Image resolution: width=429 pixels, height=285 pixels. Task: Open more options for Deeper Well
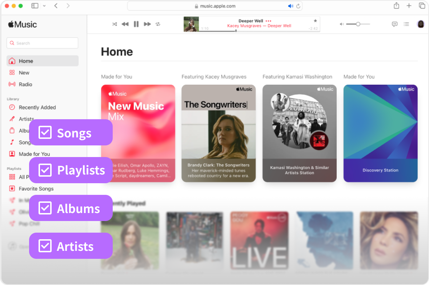click(x=269, y=21)
